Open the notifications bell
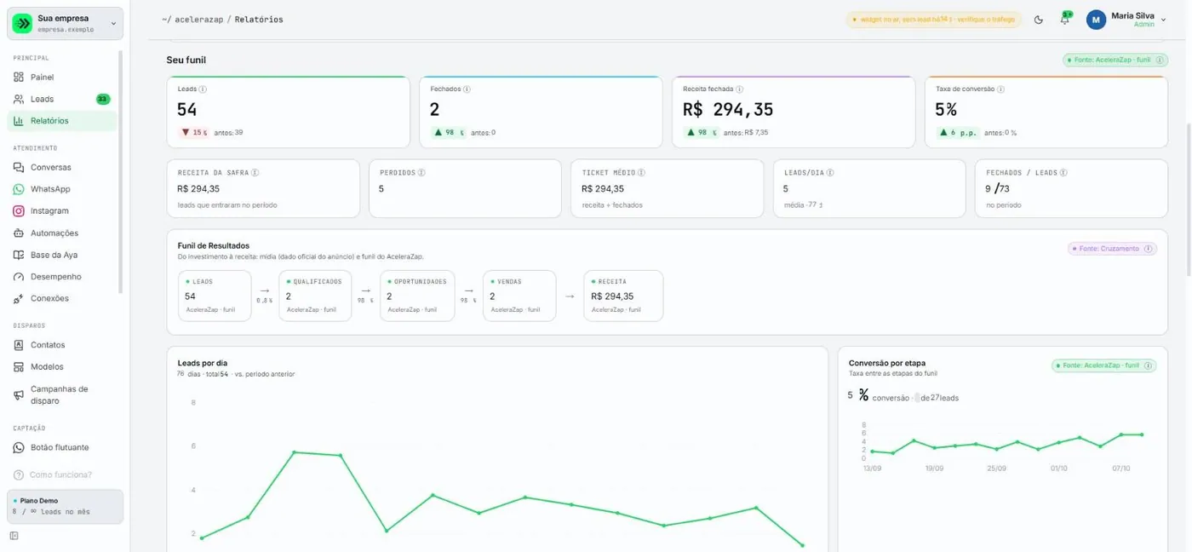Screen dimensions: 1192x552 coord(1064,20)
